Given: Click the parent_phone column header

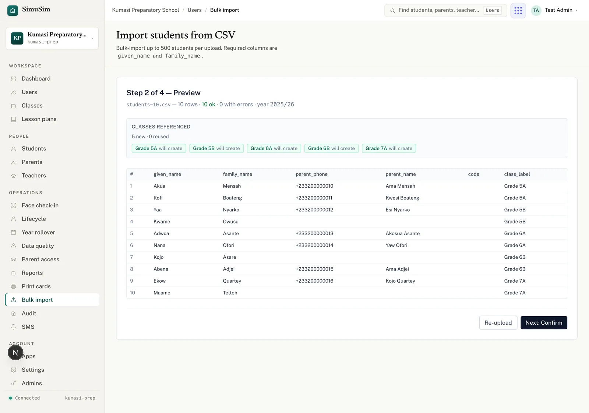Looking at the screenshot, I should coord(311,174).
